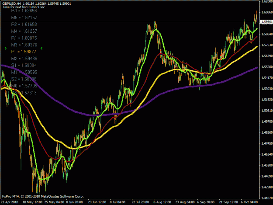Click the 22 Jul 20:00 date label
This screenshot has height=205, width=273.
(x=140, y=202)
